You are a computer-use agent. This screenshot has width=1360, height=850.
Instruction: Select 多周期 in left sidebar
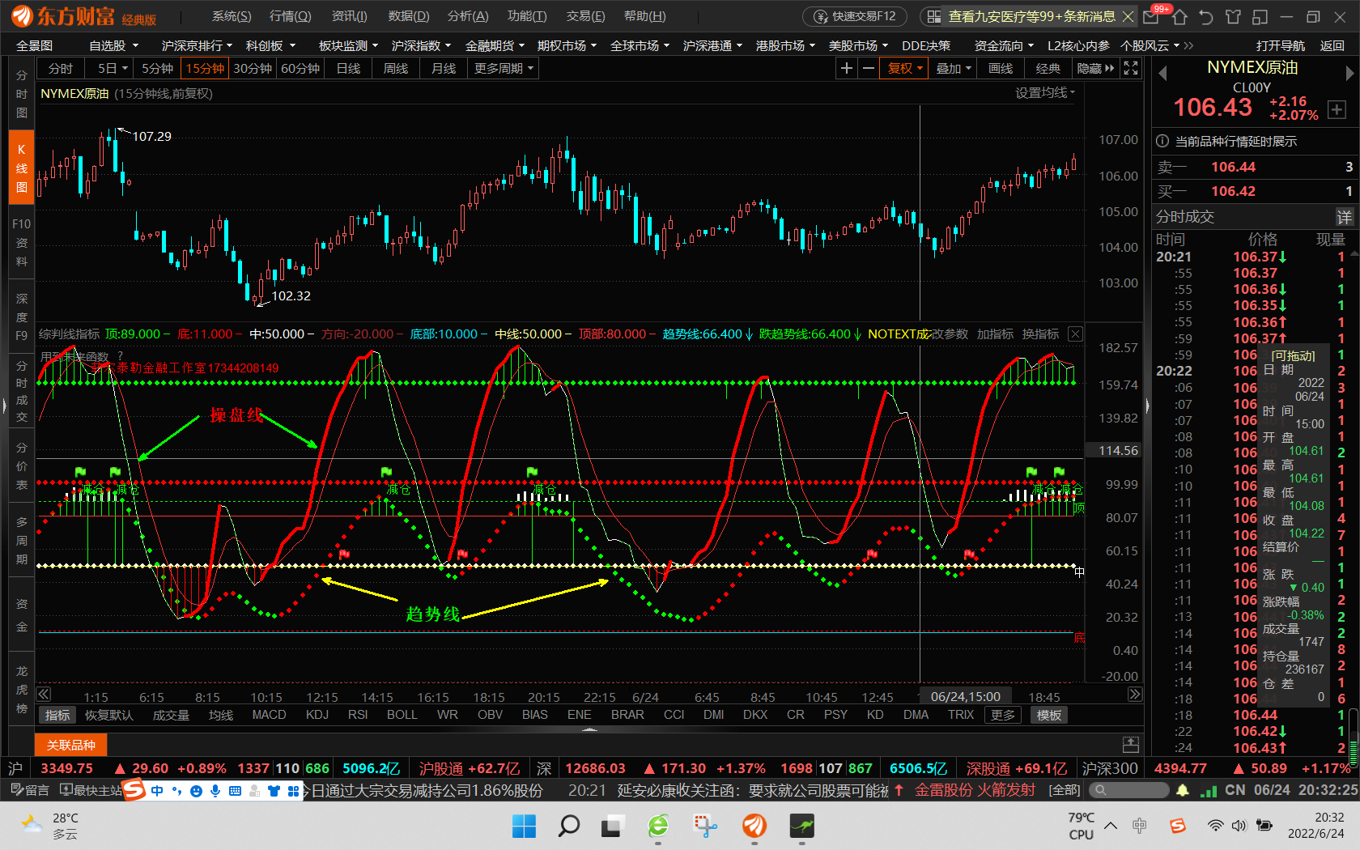click(22, 541)
